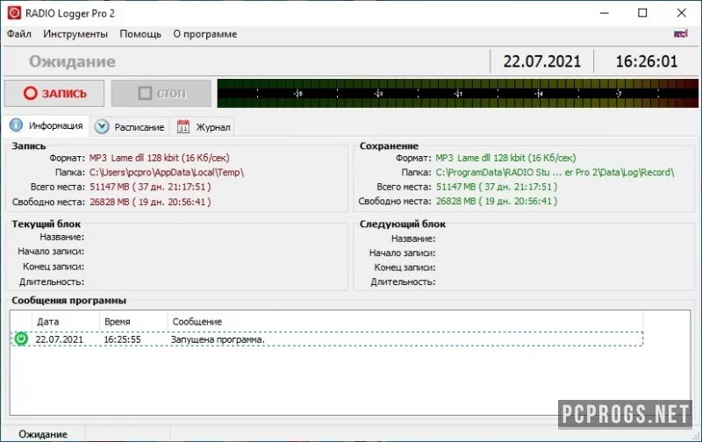Click the Сообщения программы heading
Screen dimensions: 702x442
tap(69, 300)
